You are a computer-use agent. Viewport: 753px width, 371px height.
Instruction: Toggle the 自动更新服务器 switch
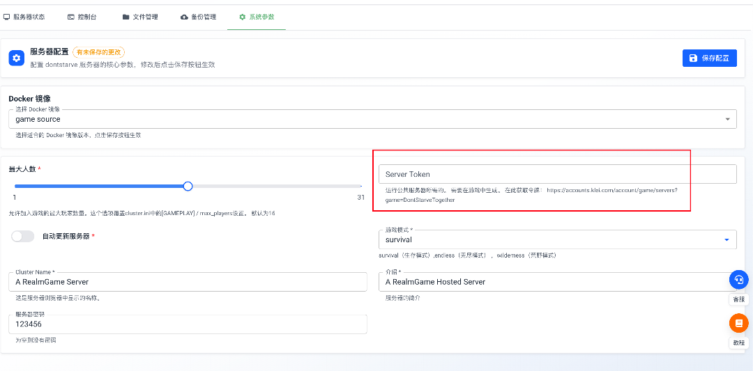22,236
